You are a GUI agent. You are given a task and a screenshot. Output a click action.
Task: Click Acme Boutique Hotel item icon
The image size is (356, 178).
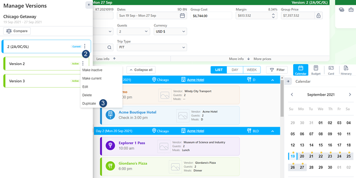110,115
